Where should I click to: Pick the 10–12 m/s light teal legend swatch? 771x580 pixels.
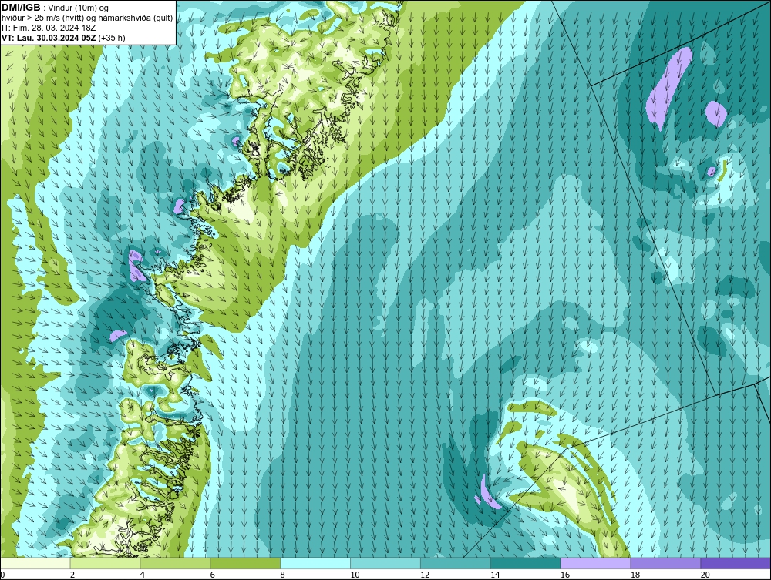[385, 563]
